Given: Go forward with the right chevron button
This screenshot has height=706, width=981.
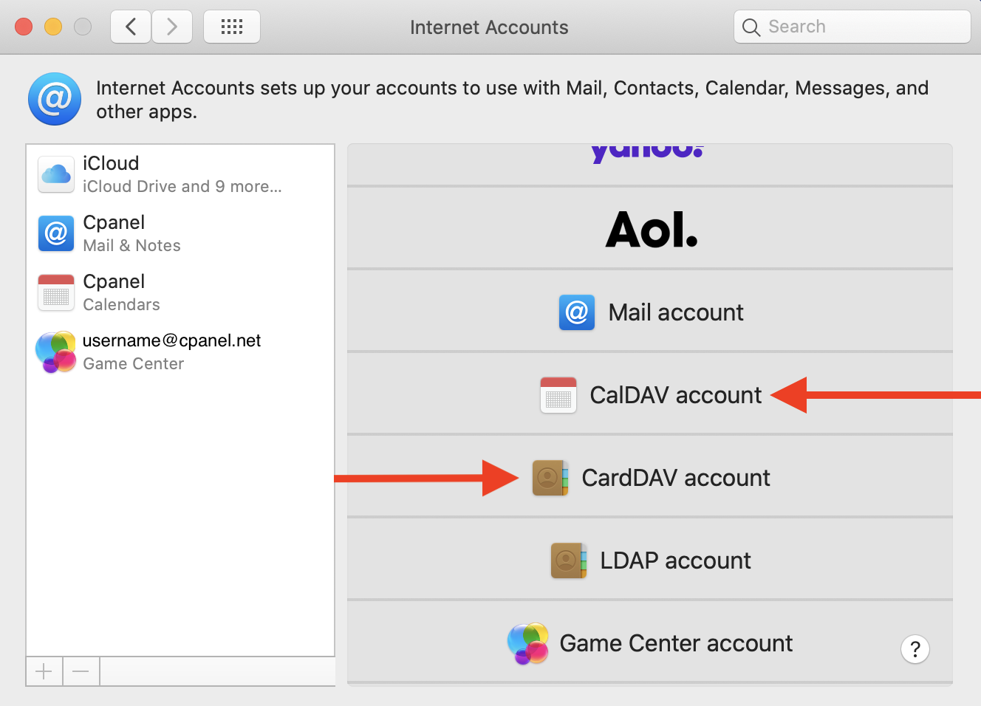Looking at the screenshot, I should click(172, 27).
